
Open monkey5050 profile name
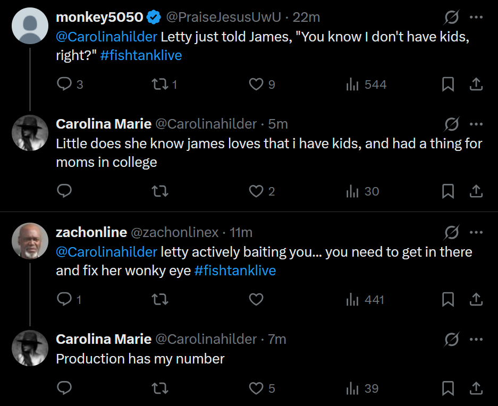99,18
